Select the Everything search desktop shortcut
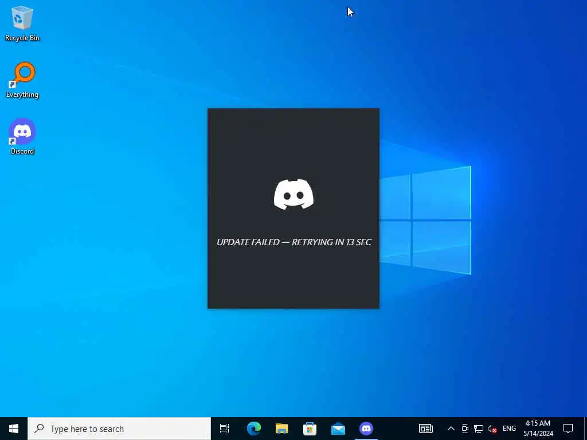This screenshot has height=440, width=587. pyautogui.click(x=22, y=80)
